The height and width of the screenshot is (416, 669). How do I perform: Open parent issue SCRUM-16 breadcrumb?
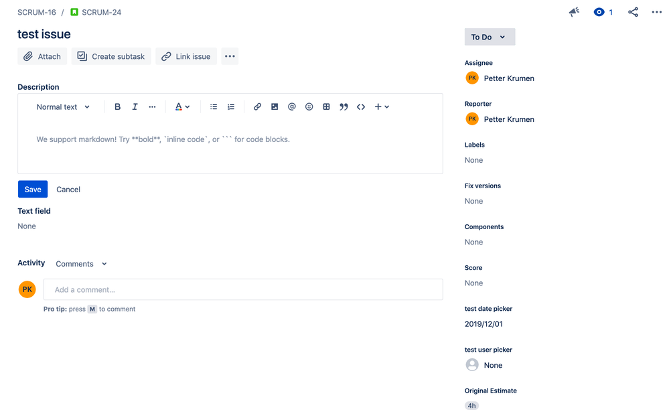[37, 12]
